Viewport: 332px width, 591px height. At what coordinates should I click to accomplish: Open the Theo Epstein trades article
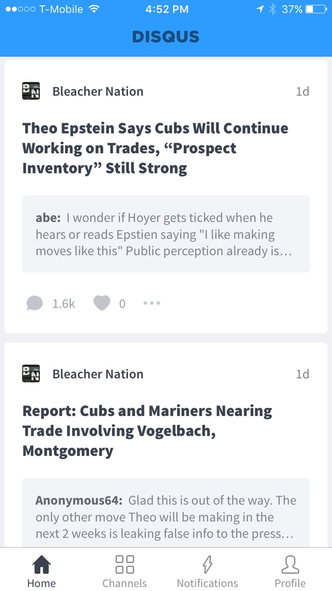pyautogui.click(x=155, y=148)
